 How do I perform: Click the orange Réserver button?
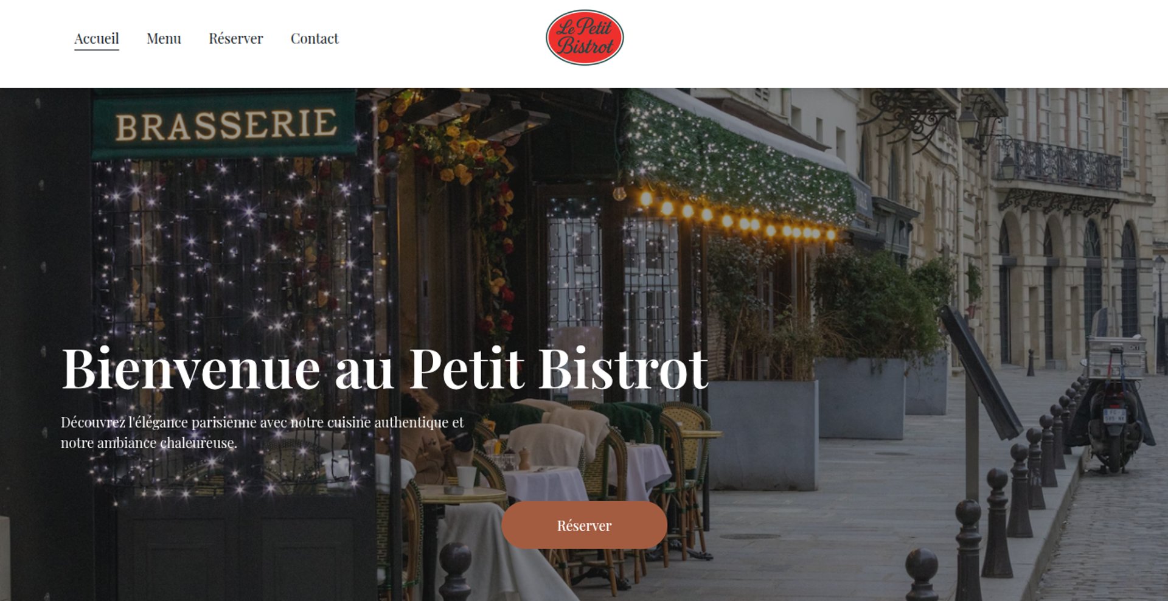click(584, 526)
